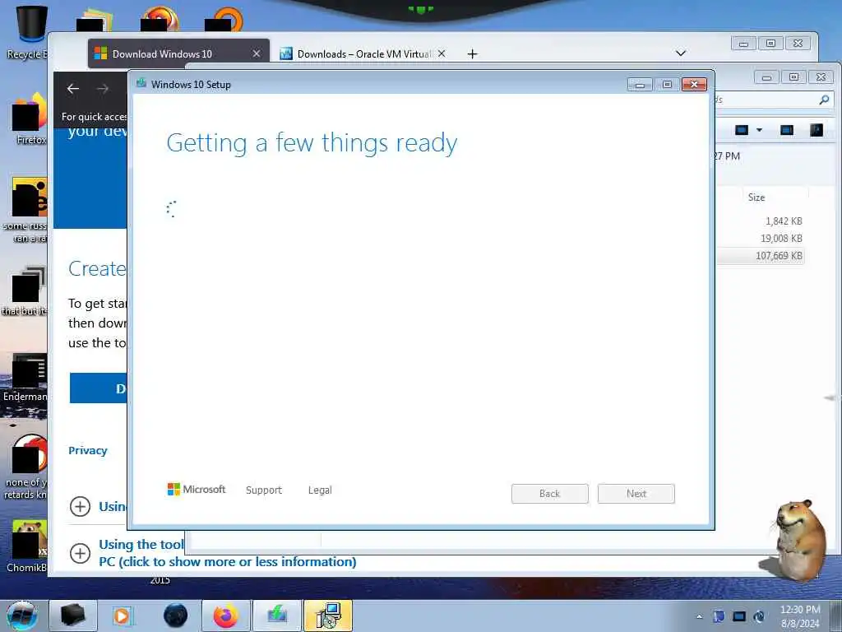Click the Windows 10 Setup taskbar button
Screen dimensions: 842x632
point(328,616)
